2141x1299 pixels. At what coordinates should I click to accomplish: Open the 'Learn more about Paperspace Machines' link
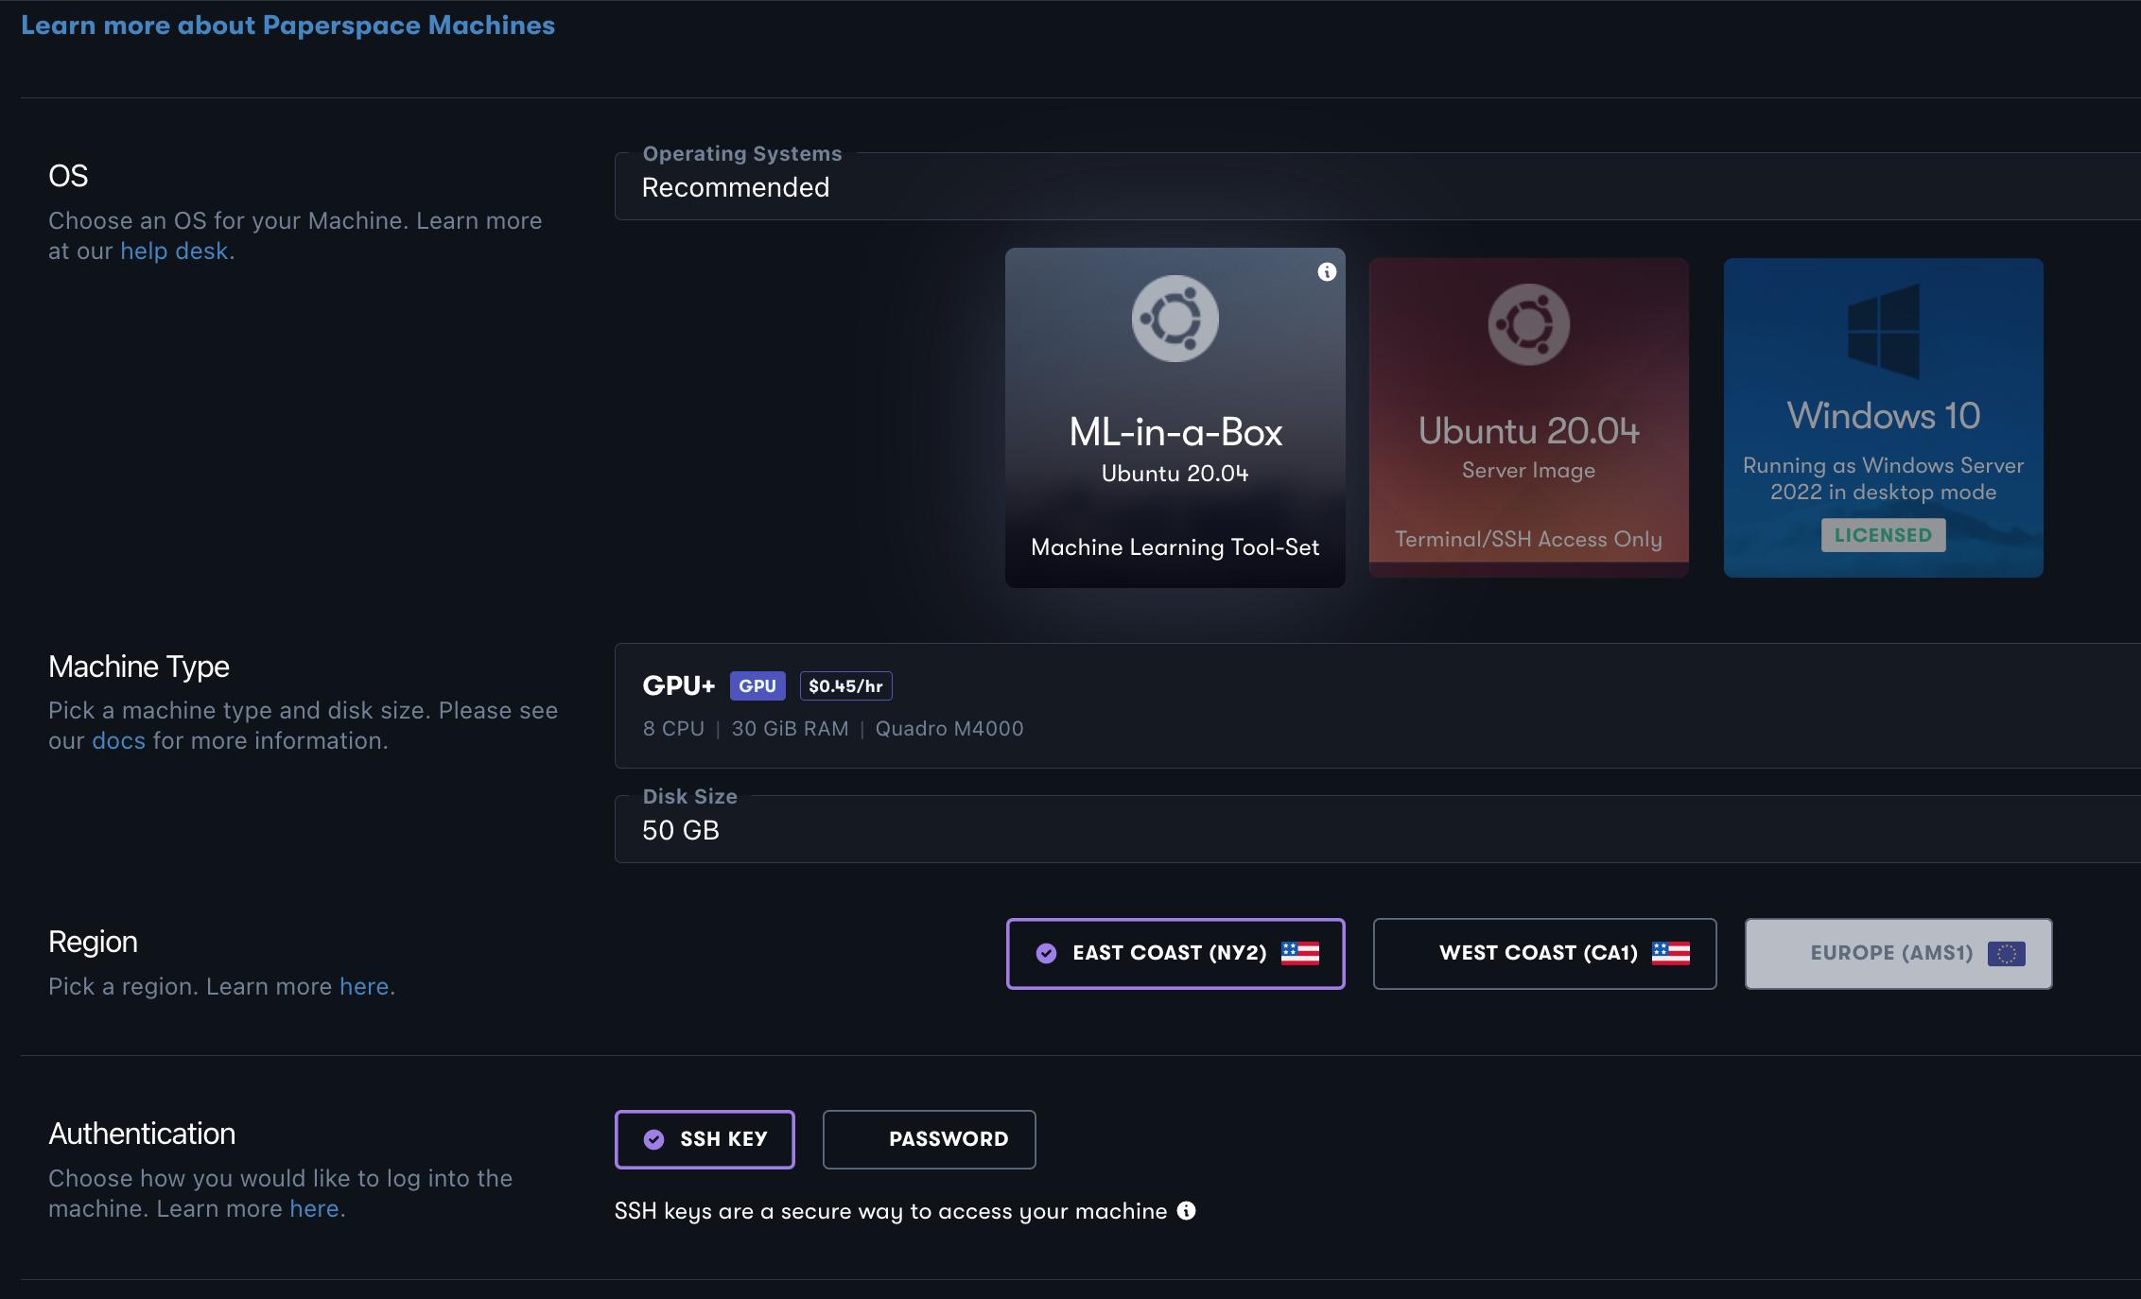(287, 26)
